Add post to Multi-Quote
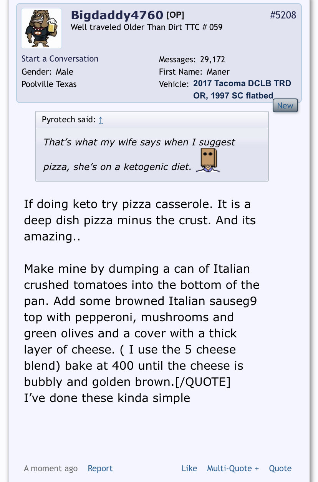Screen dimensions: 318x482 (x=233, y=469)
